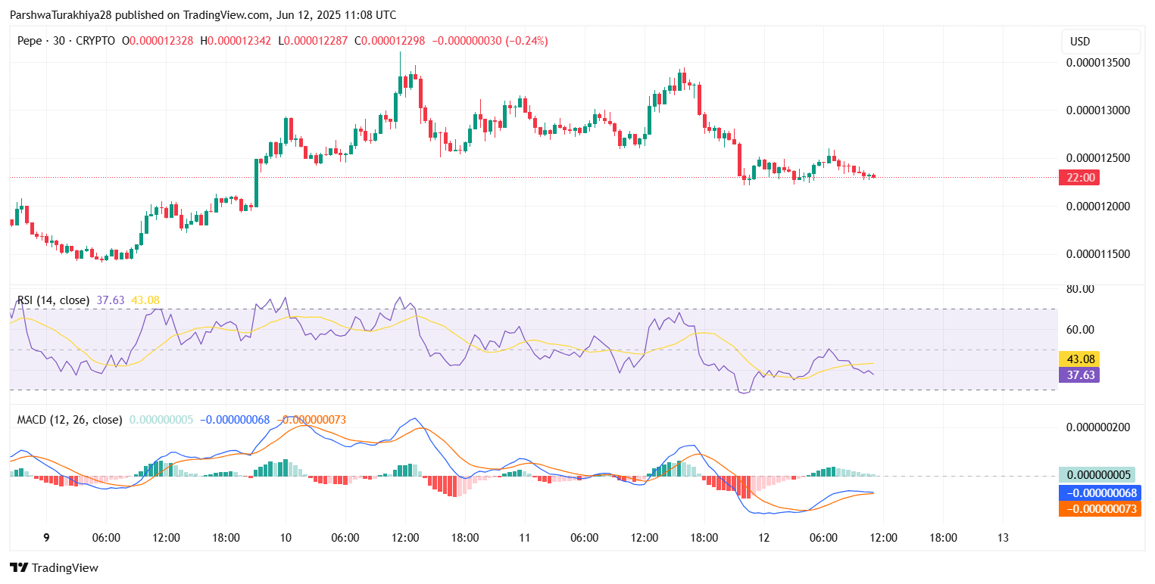Click the closing price value C0.000012298
Viewport: 1155px width, 584px height.
(389, 41)
